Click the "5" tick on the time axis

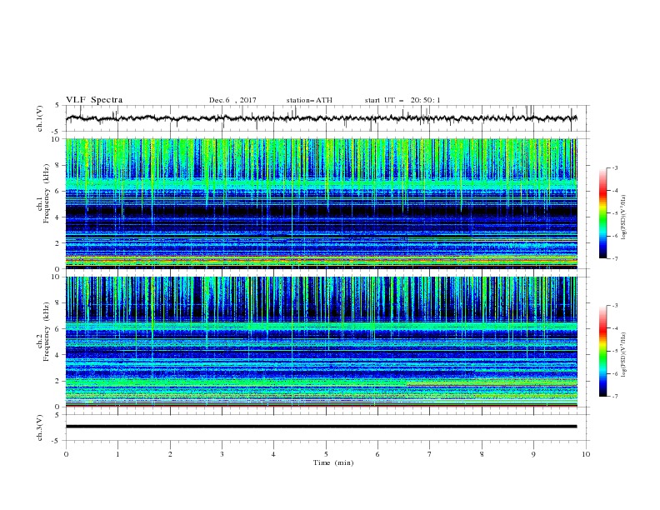326,454
